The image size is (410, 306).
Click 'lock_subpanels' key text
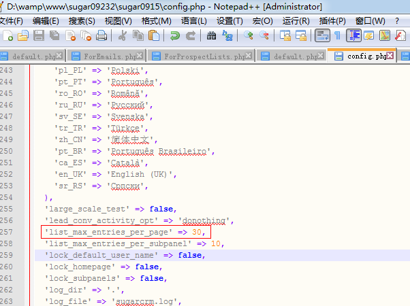pos(82,278)
